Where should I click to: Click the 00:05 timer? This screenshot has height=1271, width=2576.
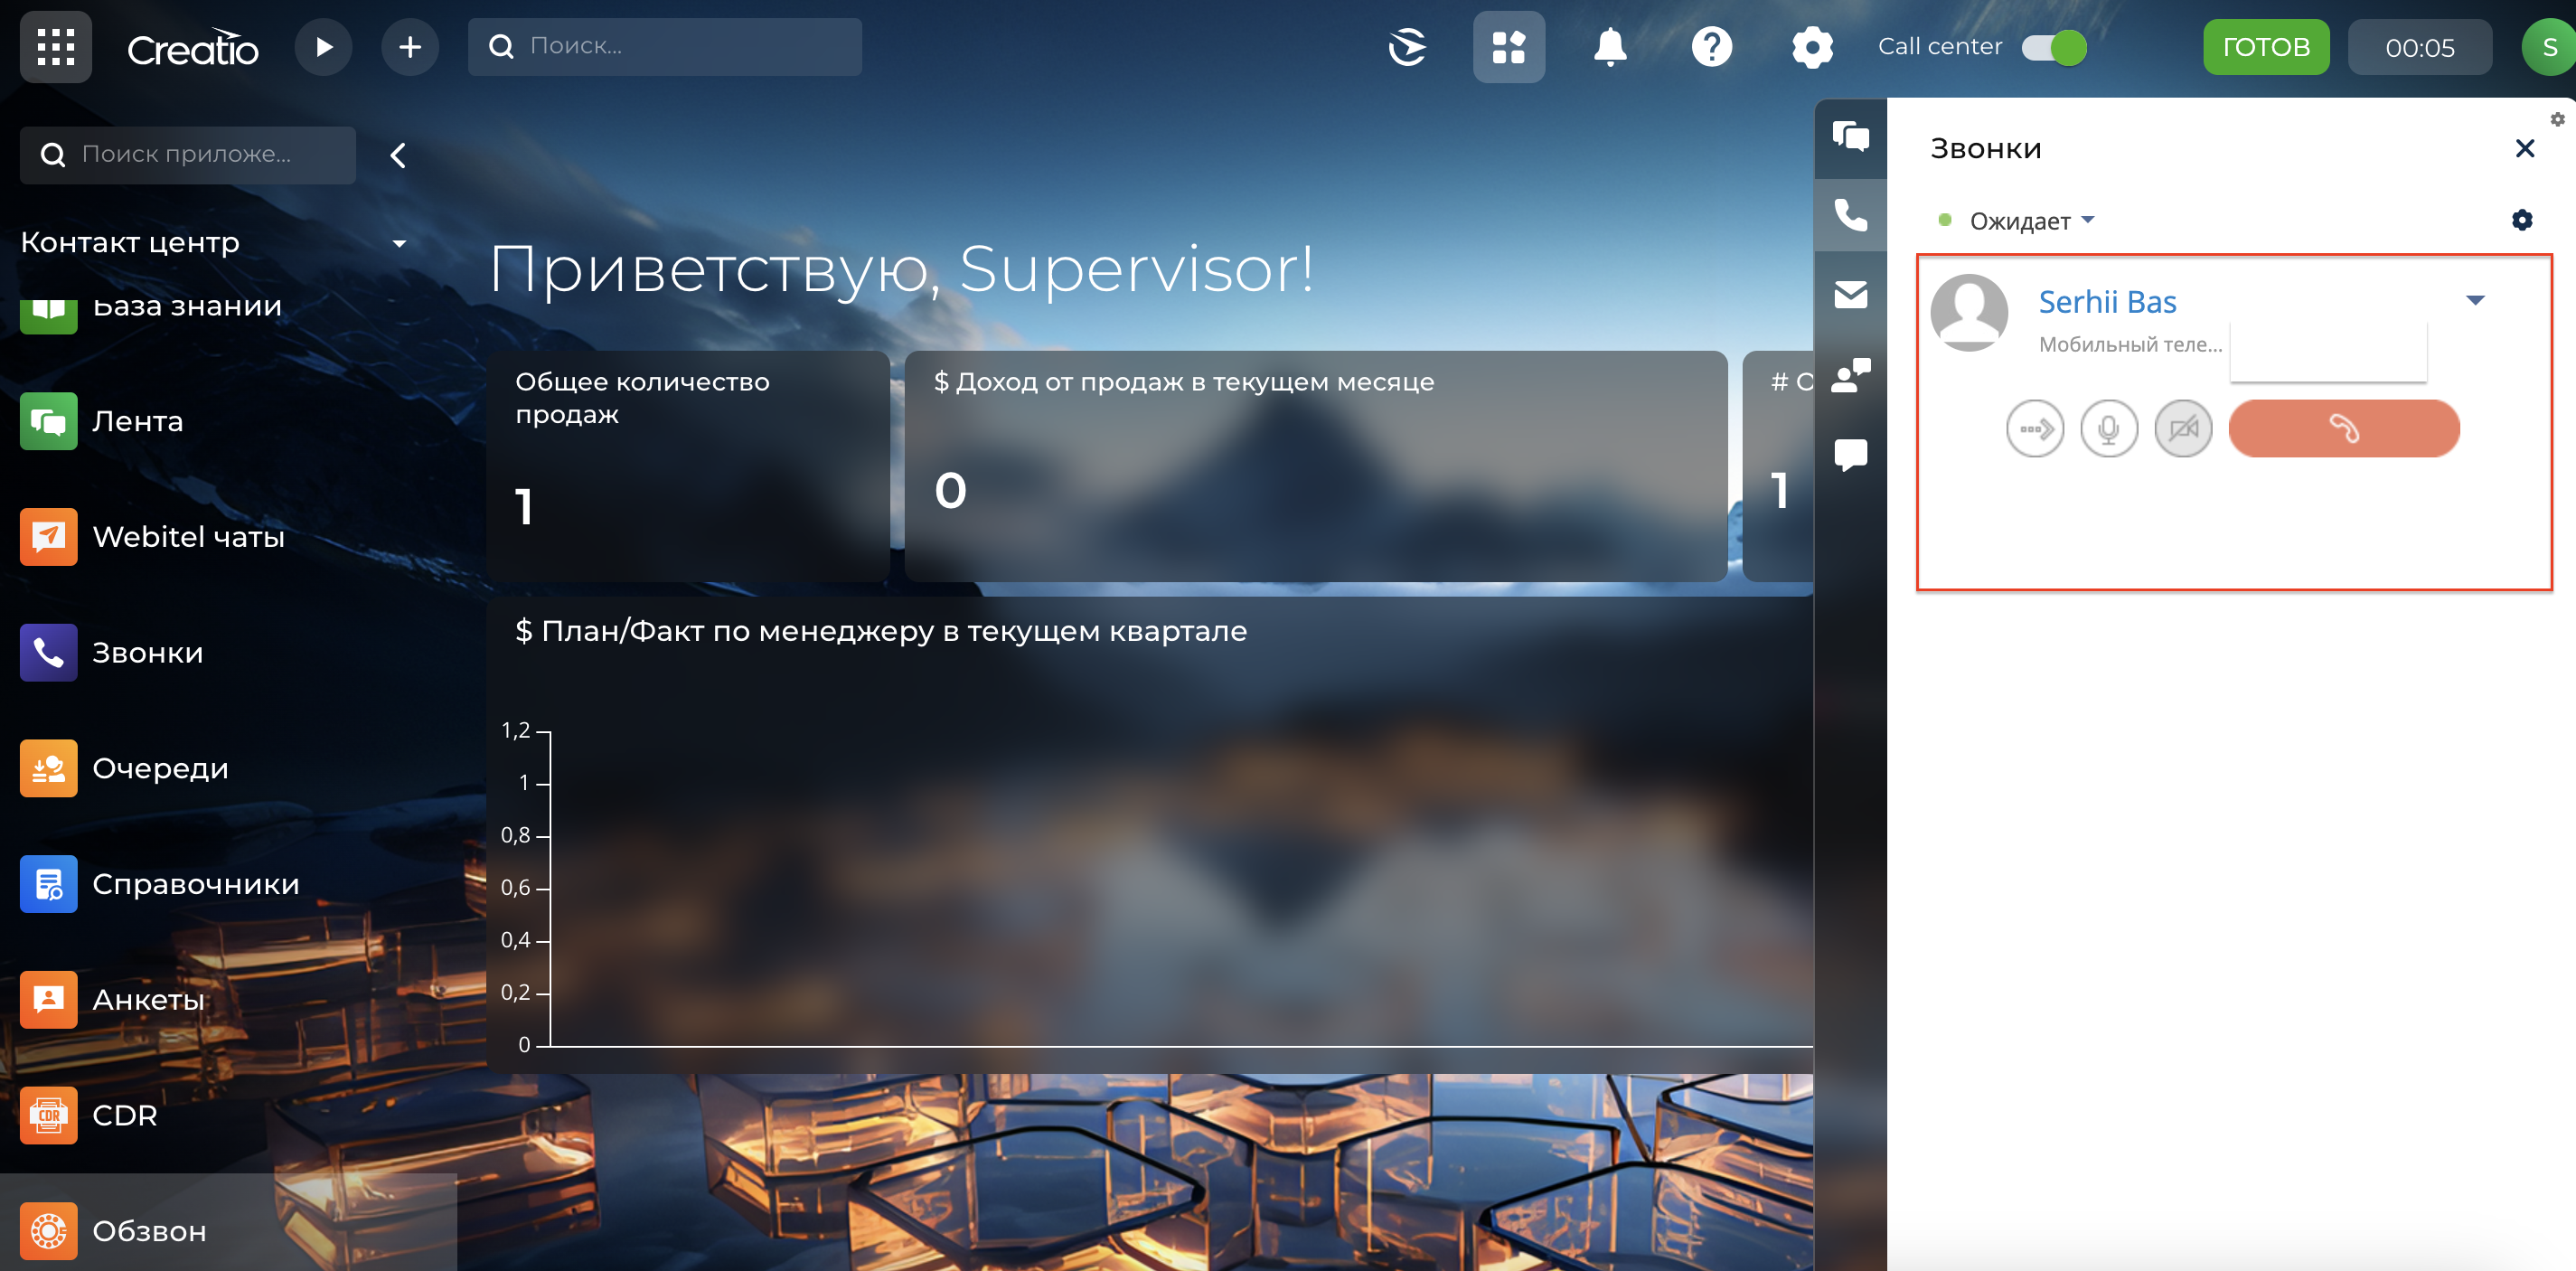pos(2419,47)
